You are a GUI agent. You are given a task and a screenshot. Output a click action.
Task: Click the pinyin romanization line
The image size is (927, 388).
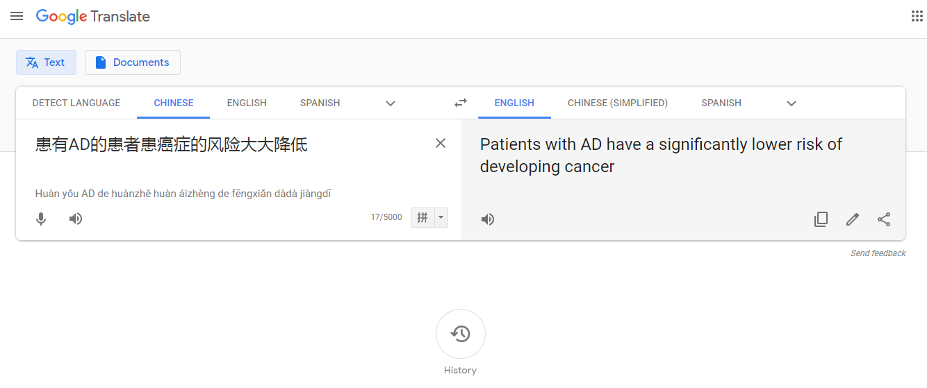[183, 194]
